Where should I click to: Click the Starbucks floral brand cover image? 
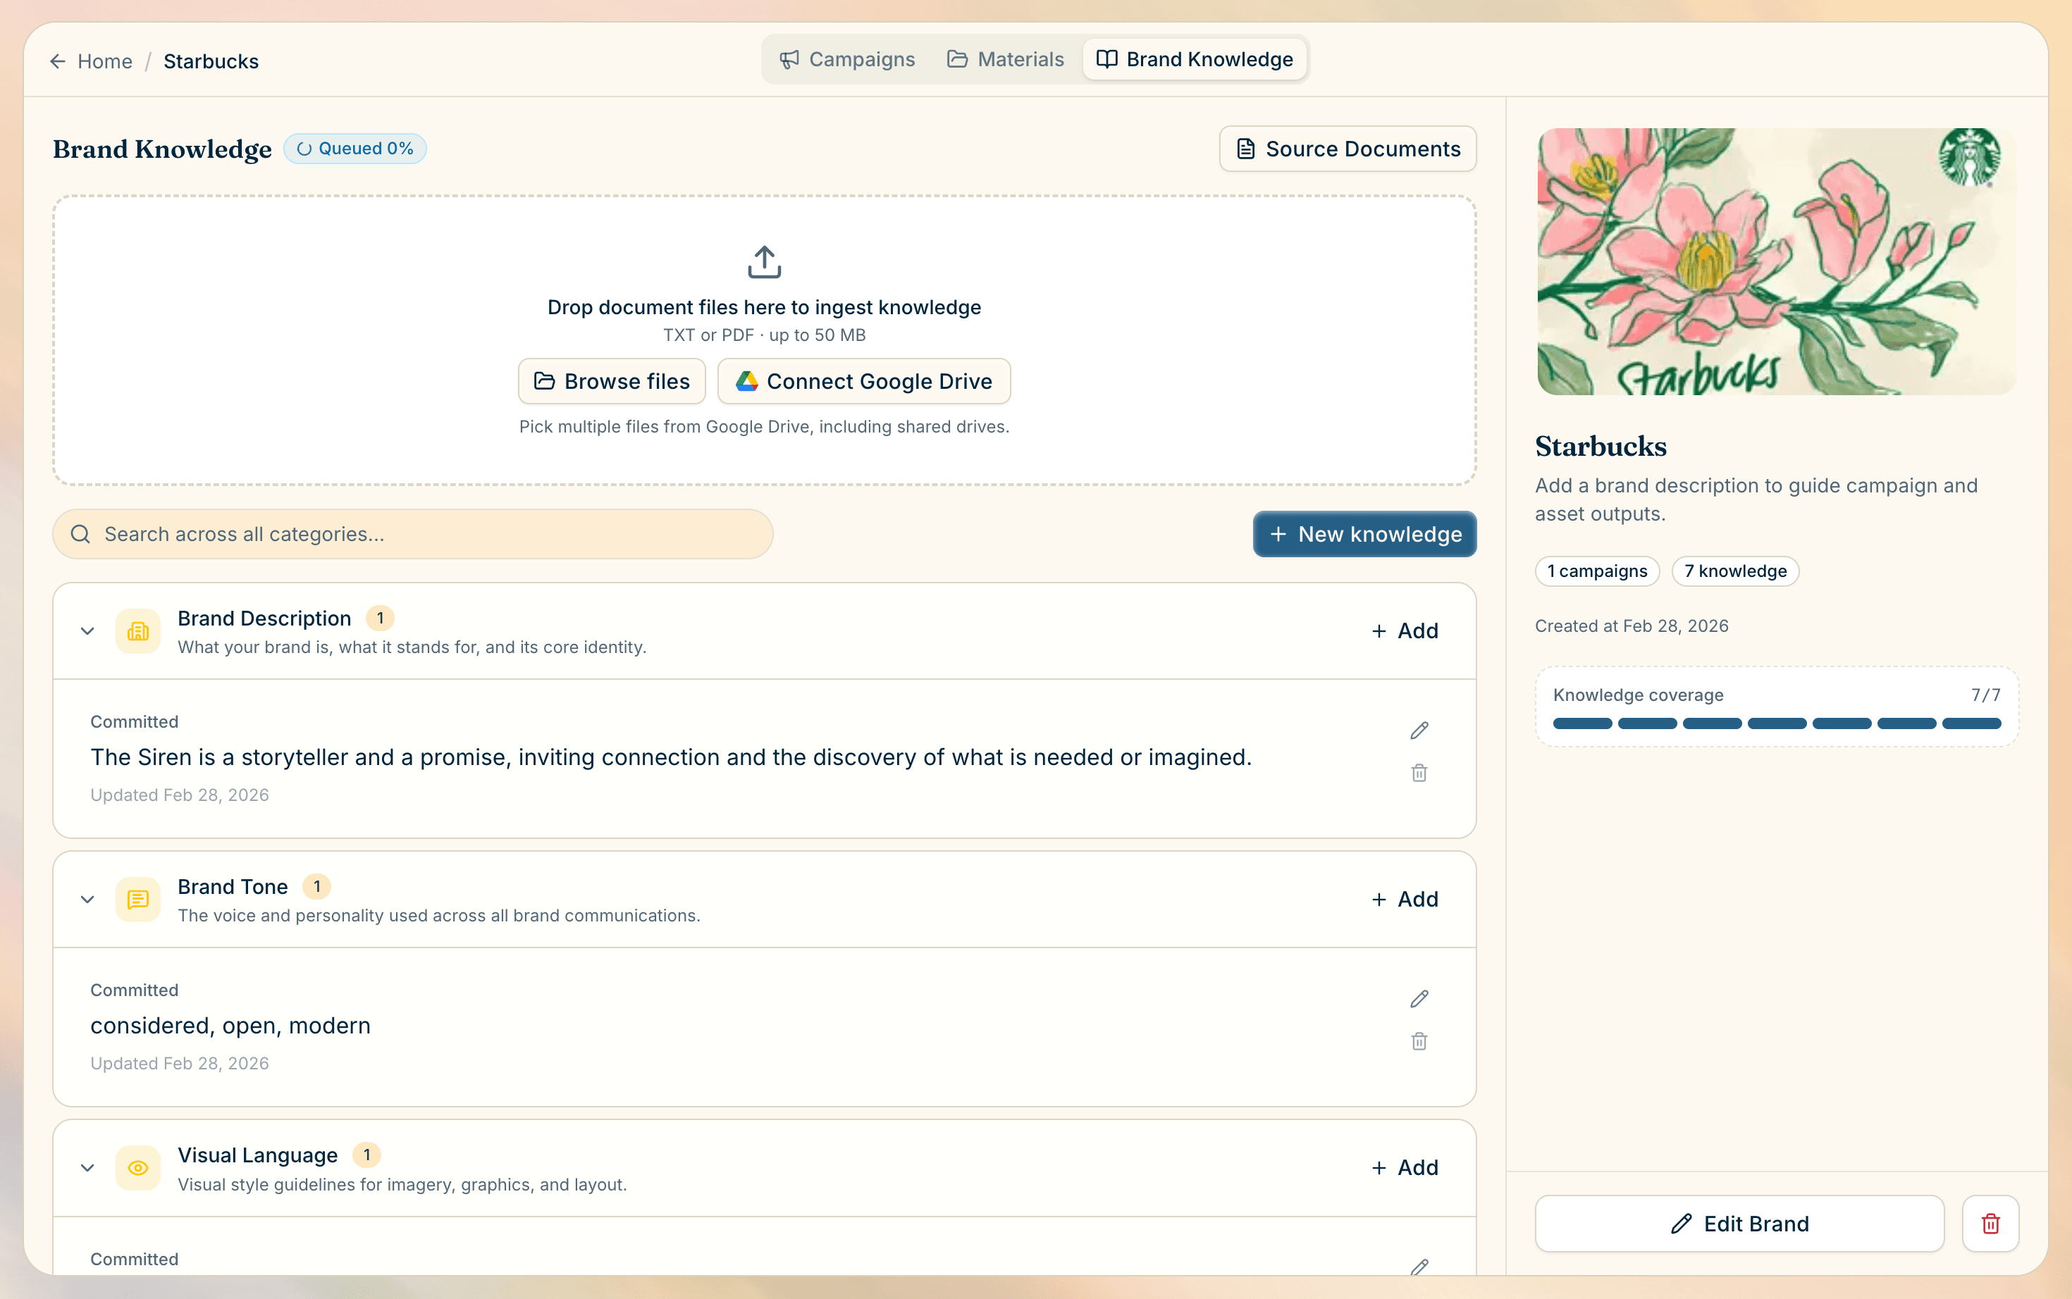click(x=1777, y=262)
